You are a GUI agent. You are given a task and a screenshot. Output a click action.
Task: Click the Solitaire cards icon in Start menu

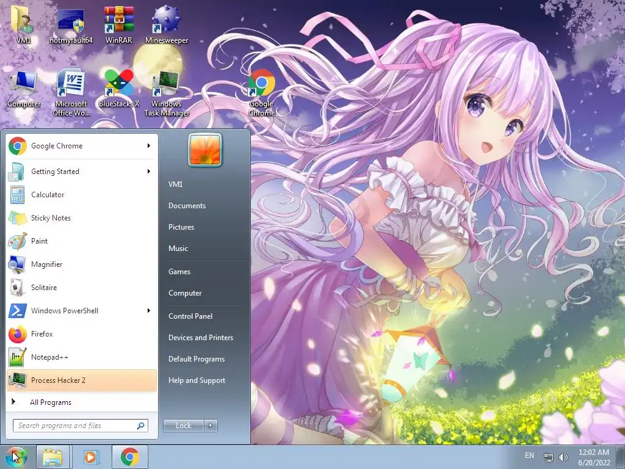tap(18, 287)
